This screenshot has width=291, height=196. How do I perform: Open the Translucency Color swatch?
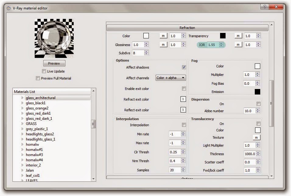click(x=258, y=130)
